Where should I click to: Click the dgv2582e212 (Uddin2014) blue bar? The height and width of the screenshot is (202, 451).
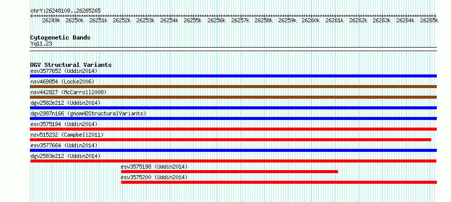[x=233, y=108]
